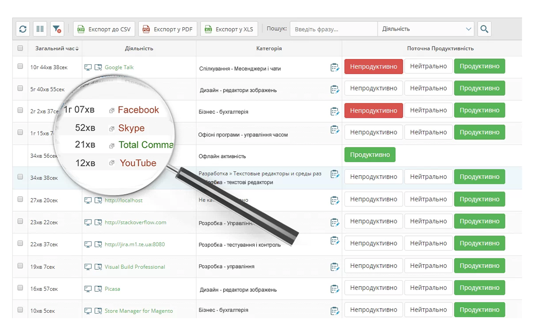Open the jira.m1.te.ua:8080 activity link

[x=135, y=244]
